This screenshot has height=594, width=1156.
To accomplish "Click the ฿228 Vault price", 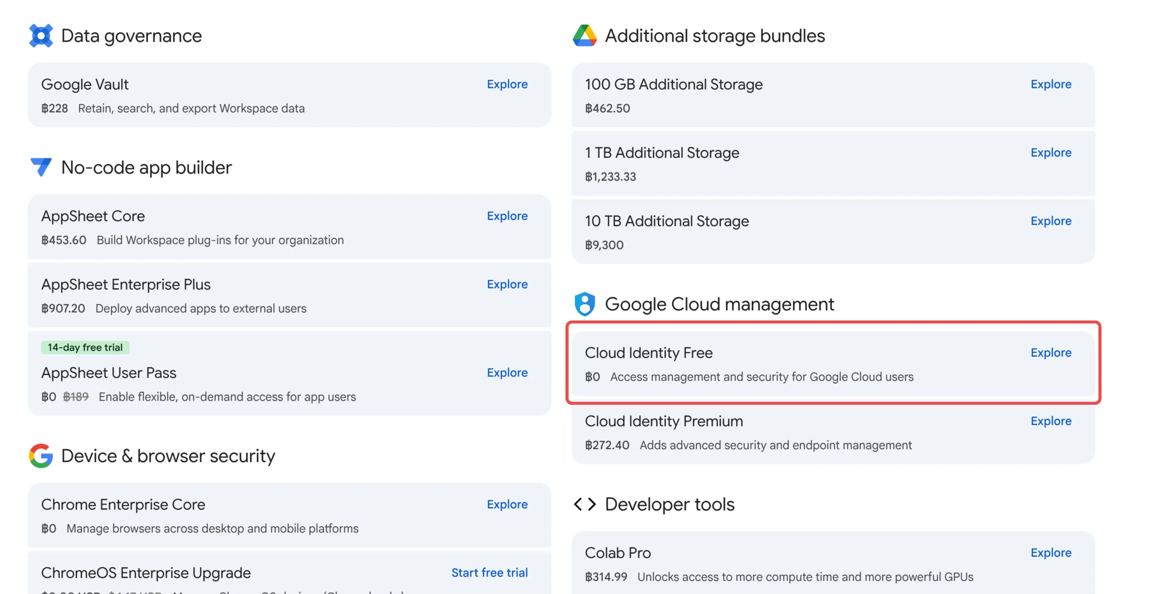I will [x=54, y=108].
